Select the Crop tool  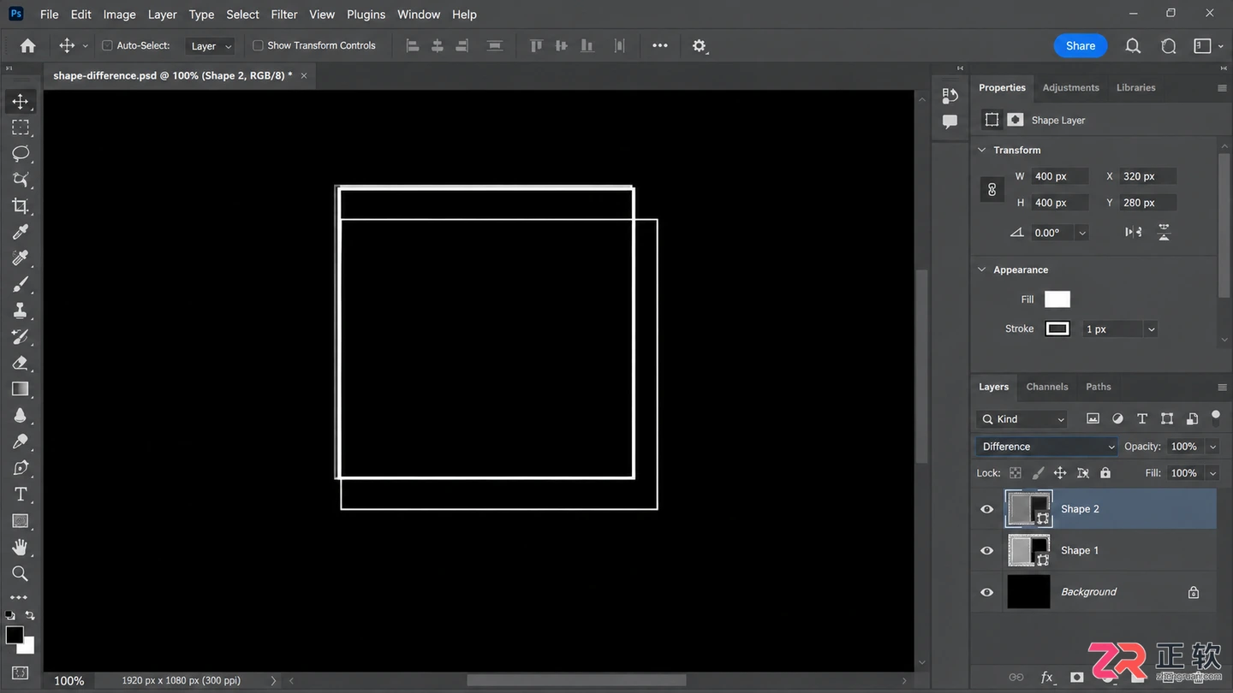tap(21, 206)
